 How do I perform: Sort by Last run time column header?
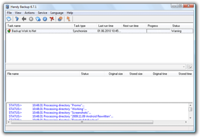coord(109,26)
